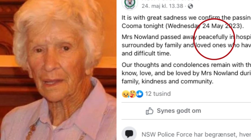Click the Synes godt om like button
The width and height of the screenshot is (251, 140).
tap(173, 111)
